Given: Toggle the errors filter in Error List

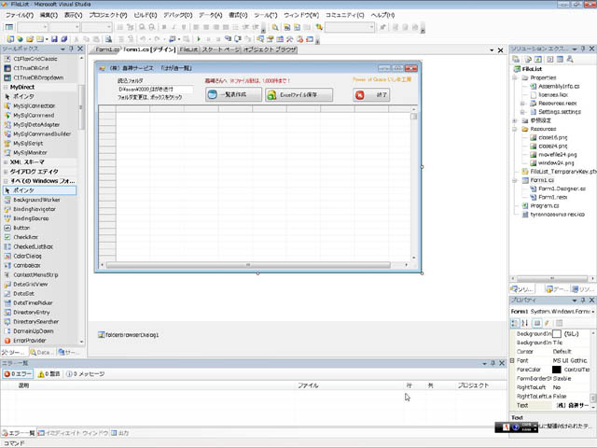Looking at the screenshot, I should (x=18, y=374).
